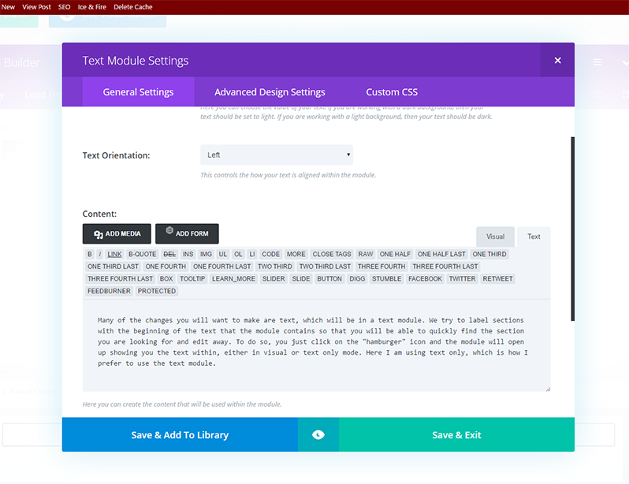
Task: Insert BOX shortcode
Action: [166, 279]
